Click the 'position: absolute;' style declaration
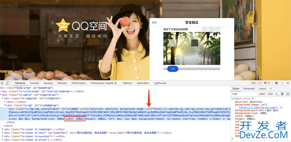 click(x=249, y=102)
